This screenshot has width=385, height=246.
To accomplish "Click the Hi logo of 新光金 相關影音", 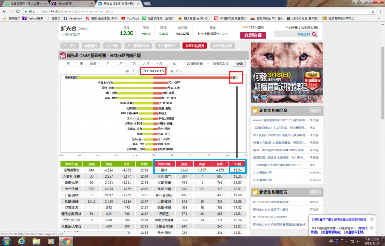I will point(256,192).
